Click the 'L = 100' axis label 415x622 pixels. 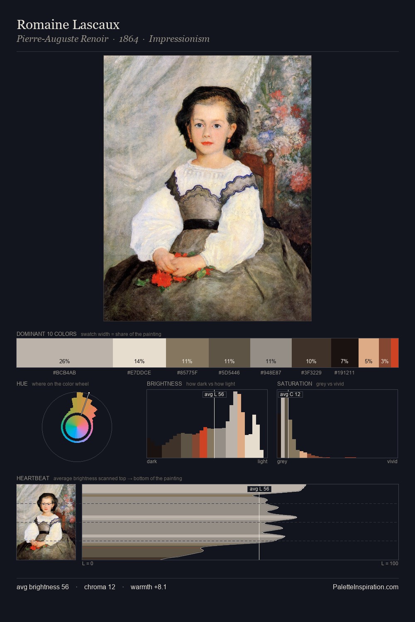pyautogui.click(x=390, y=564)
